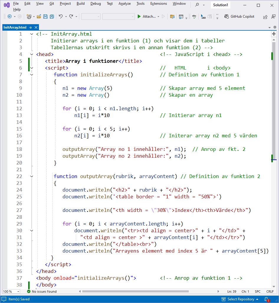Click the Open File folder icon
This screenshot has height=303, width=279.
[x=39, y=17]
